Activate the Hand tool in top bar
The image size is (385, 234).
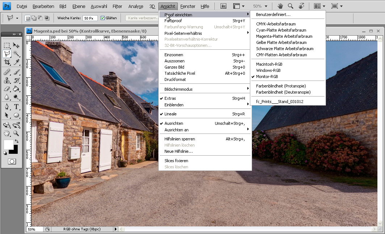[280, 6]
